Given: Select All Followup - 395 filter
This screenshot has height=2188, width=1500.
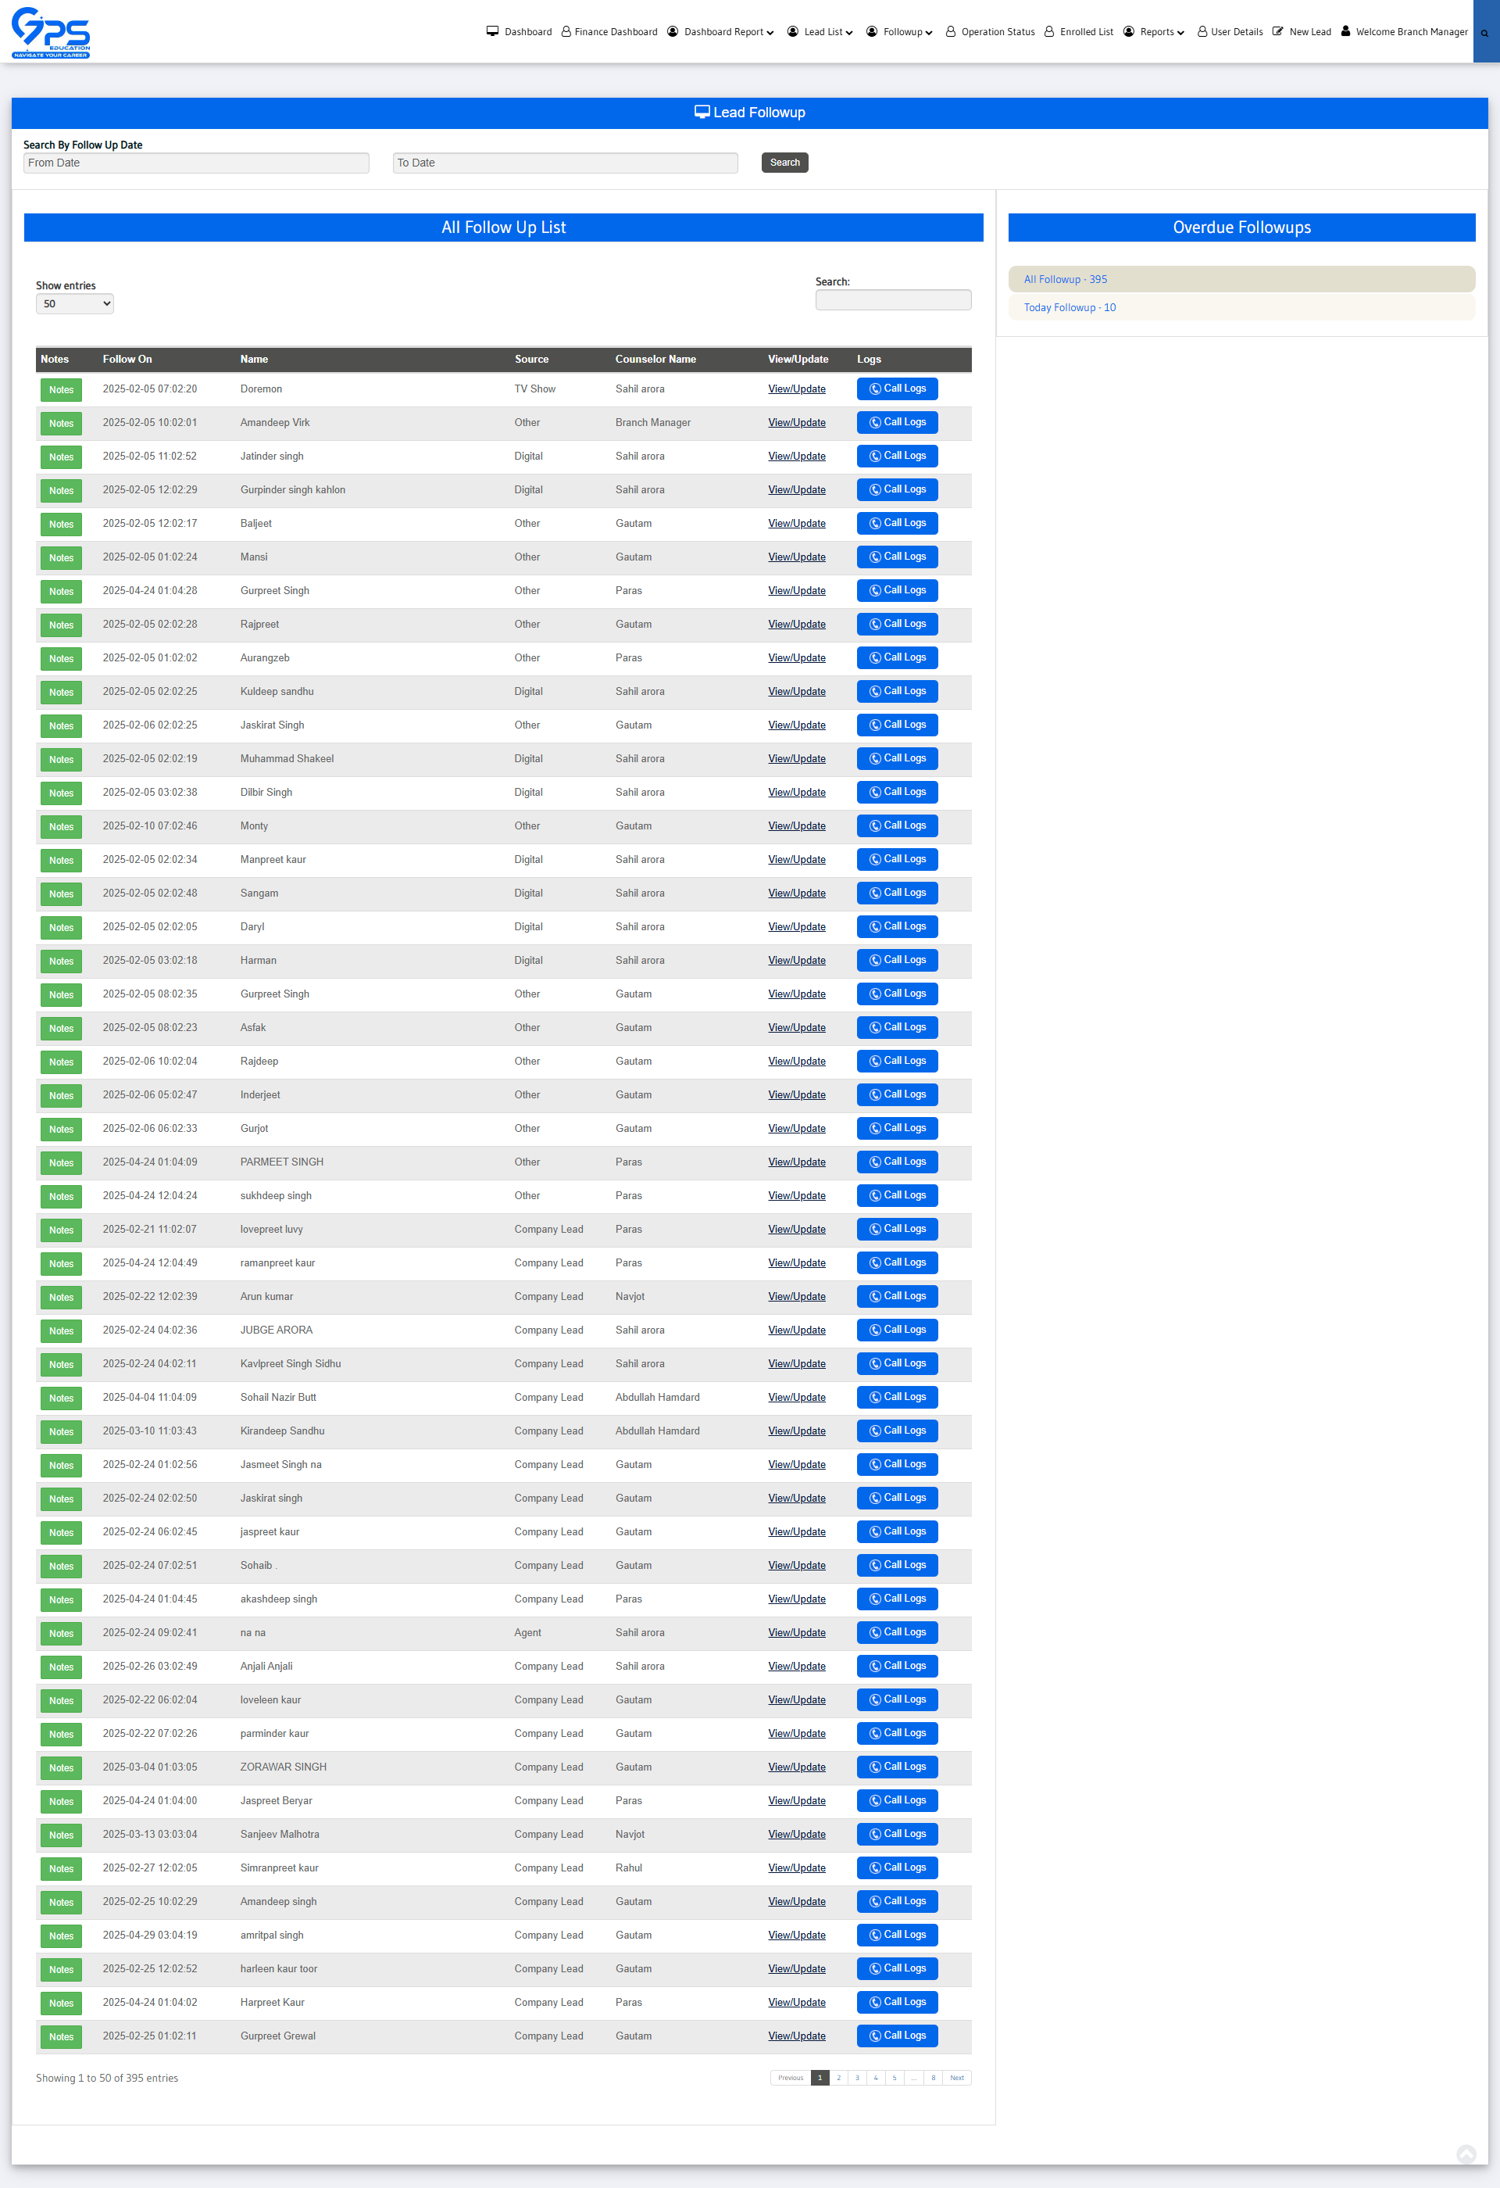Looking at the screenshot, I should coord(1241,280).
